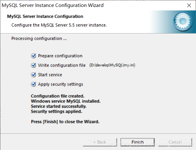Click the my.ini file path text
Image resolution: width=196 pixels, height=150 pixels.
click(112, 65)
